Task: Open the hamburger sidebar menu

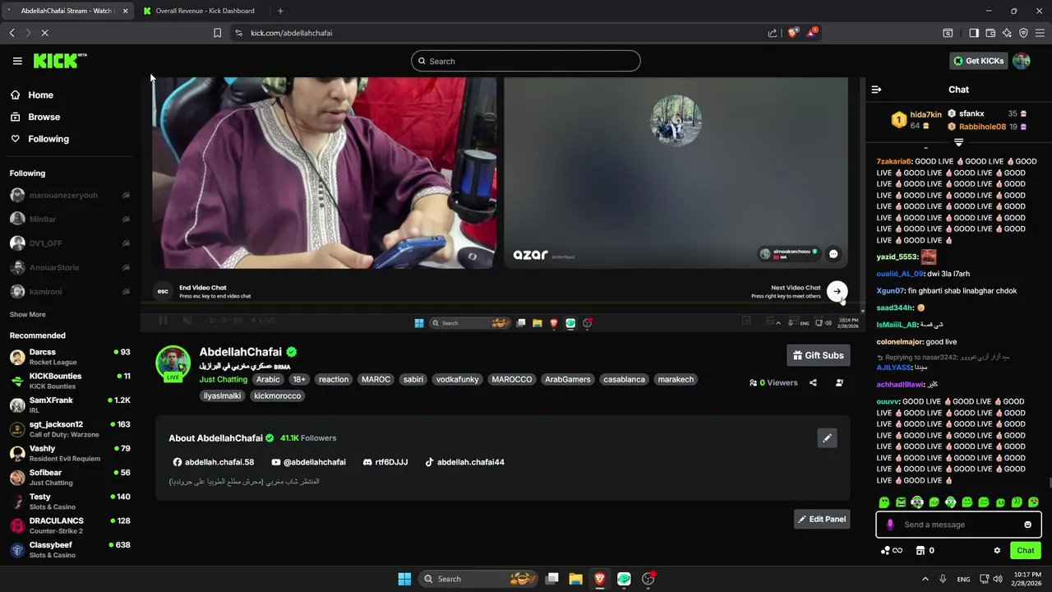Action: click(x=17, y=61)
